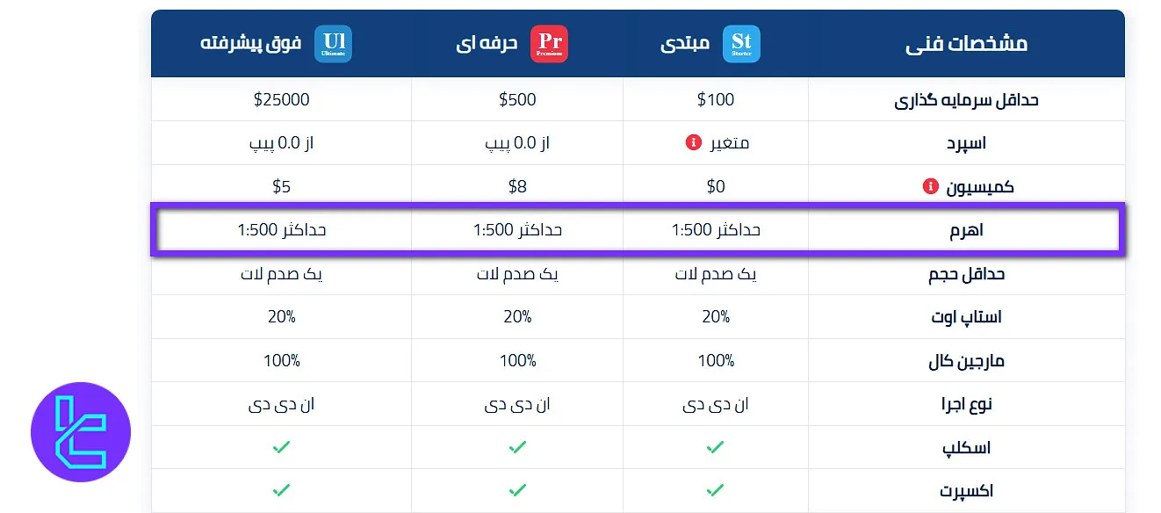
Task: Select the فوق پیشرفته column header
Action: tap(251, 44)
